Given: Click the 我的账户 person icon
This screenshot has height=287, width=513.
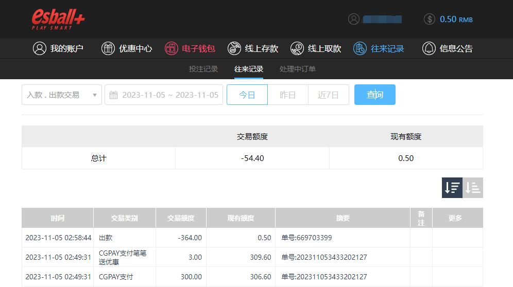Looking at the screenshot, I should click(40, 48).
